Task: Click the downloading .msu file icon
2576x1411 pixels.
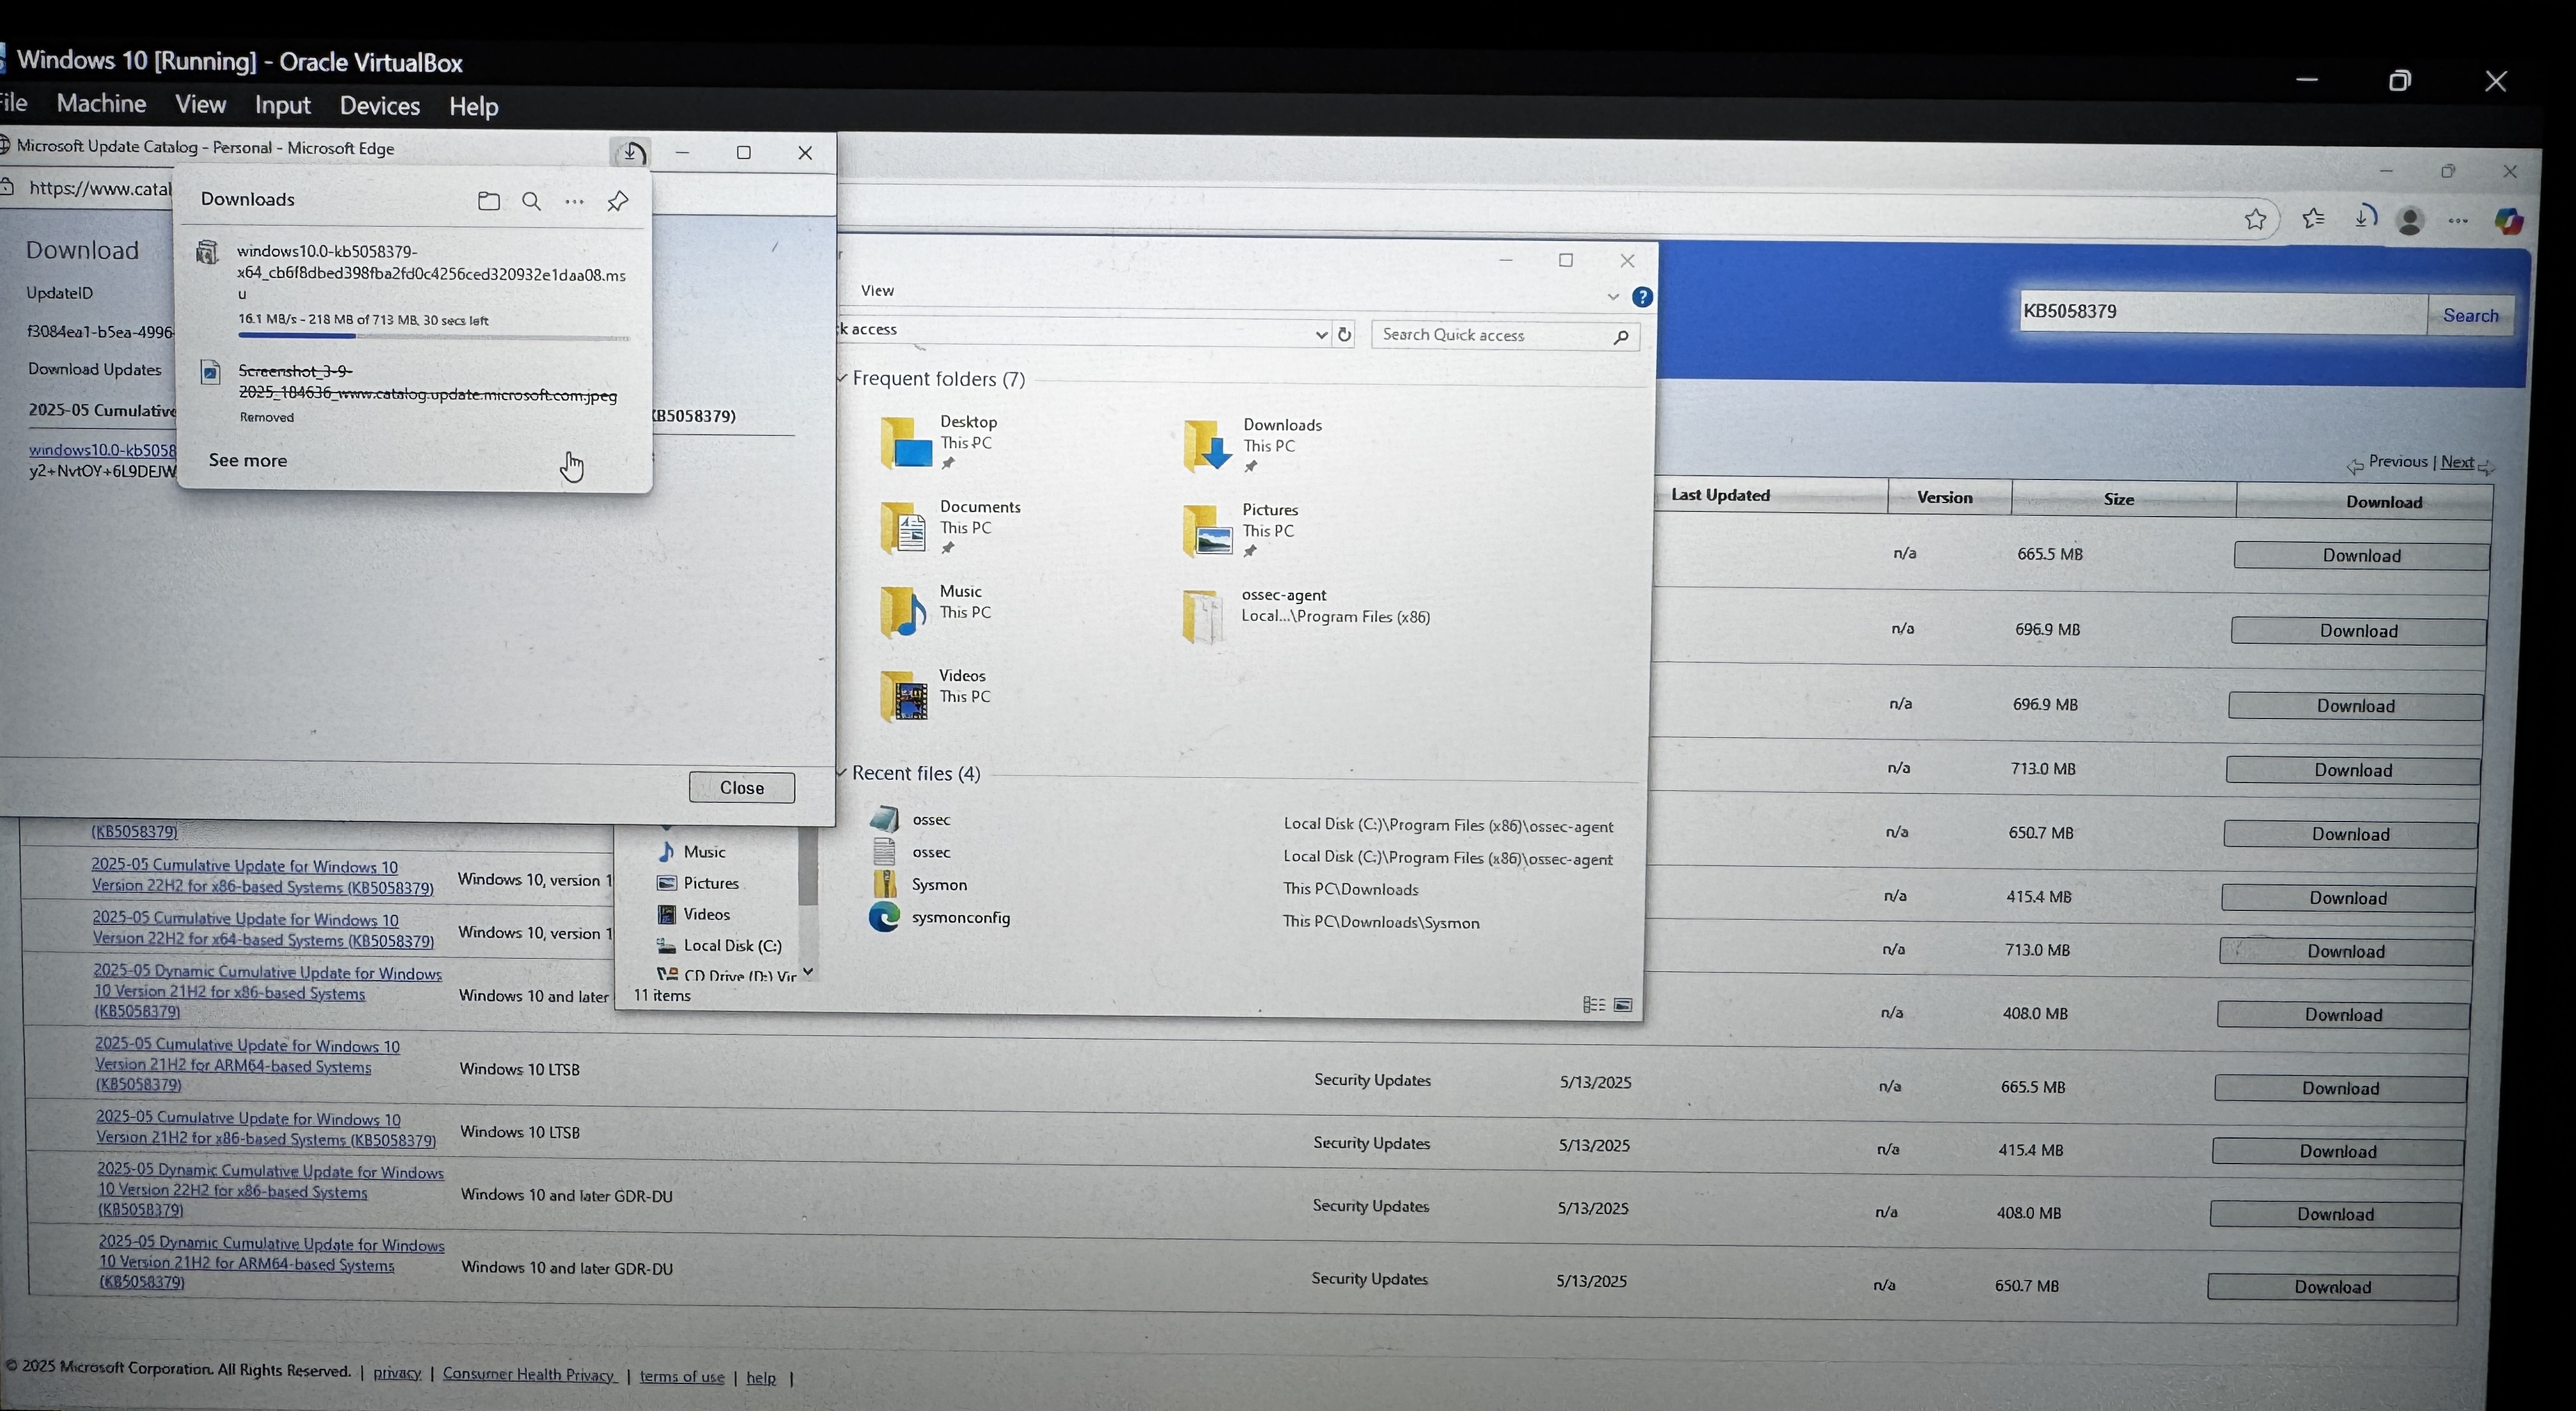Action: tap(207, 252)
